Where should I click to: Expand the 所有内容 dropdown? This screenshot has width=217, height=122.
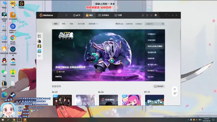pyautogui.click(x=93, y=24)
